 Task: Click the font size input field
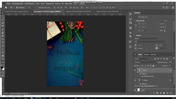pyautogui.click(x=141, y=45)
